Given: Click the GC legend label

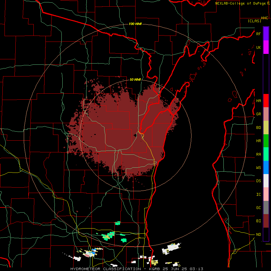Looking at the screenshot, I should tap(258, 208).
